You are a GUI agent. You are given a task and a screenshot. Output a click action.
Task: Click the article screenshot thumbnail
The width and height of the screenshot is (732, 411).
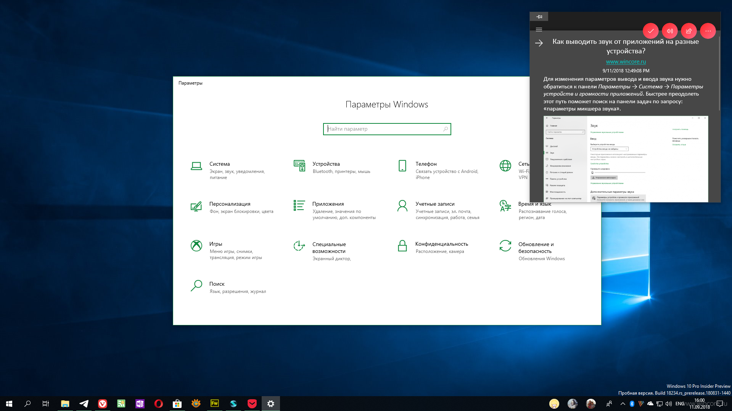point(626,159)
